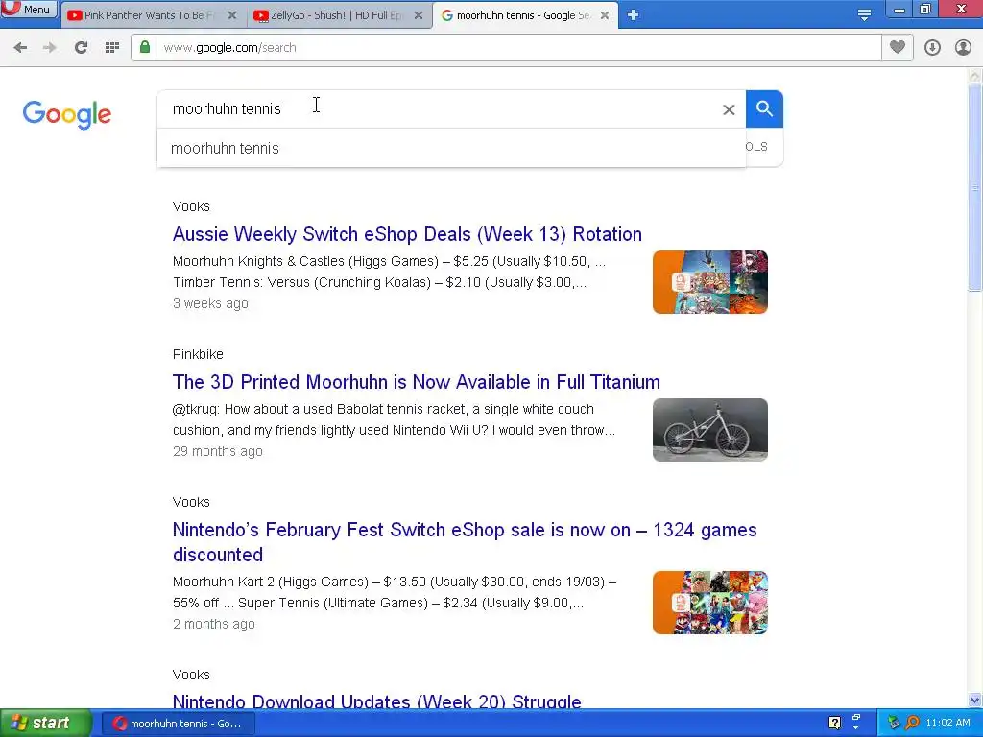Open Aussie Weekly Switch eShop Deals link
The height and width of the screenshot is (737, 983).
407,234
